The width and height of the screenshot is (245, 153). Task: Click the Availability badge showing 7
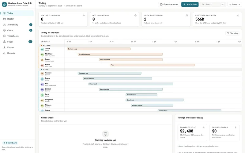tap(31, 25)
